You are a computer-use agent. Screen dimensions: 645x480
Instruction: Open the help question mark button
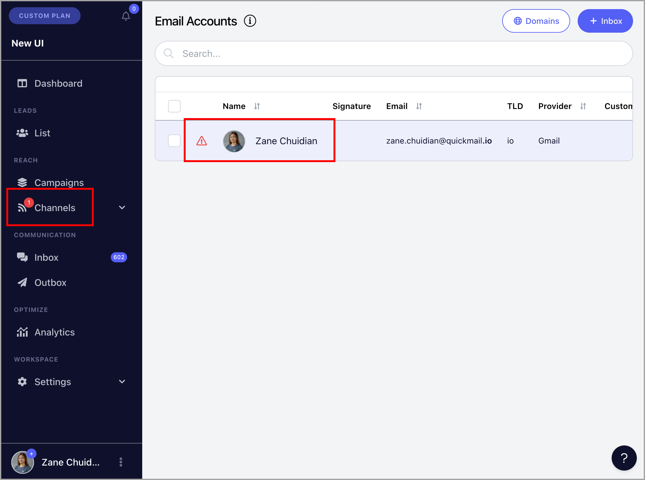click(624, 458)
